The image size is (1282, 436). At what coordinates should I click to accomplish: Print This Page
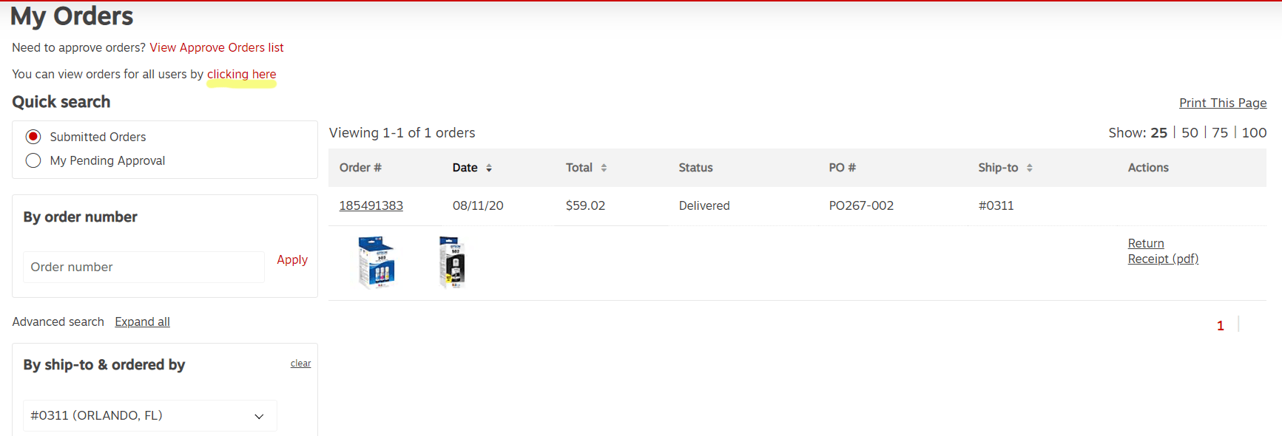click(1222, 103)
